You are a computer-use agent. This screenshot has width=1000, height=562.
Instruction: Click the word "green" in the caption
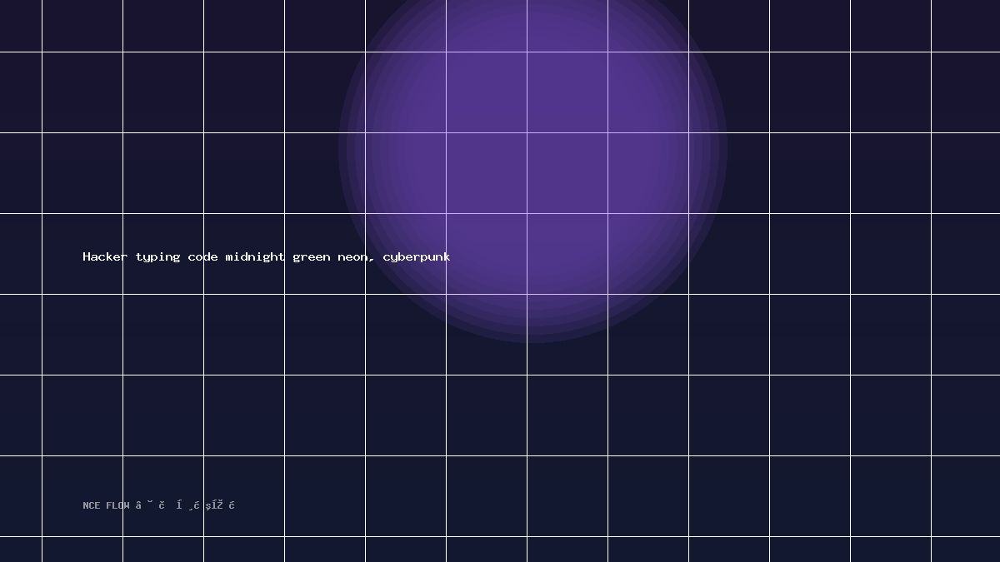pyautogui.click(x=311, y=257)
